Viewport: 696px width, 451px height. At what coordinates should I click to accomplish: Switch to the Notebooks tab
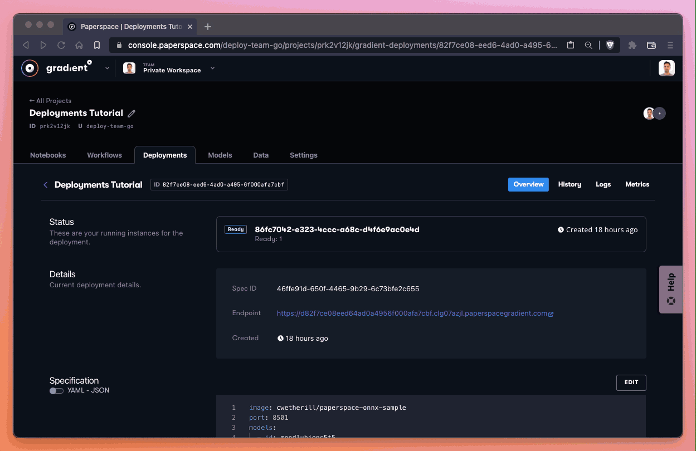(x=48, y=155)
